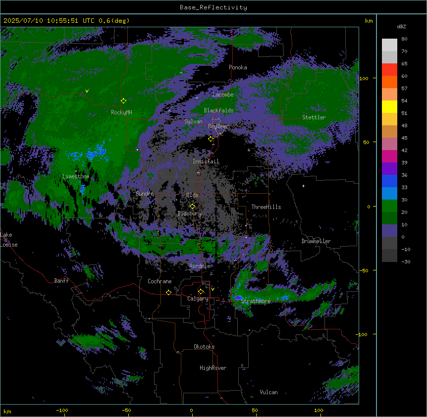The image size is (427, 417).
Task: Click the Stettler label
Action: click(314, 117)
